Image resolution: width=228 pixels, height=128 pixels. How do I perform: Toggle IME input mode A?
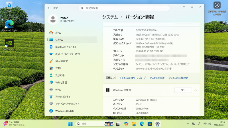tap(199, 124)
